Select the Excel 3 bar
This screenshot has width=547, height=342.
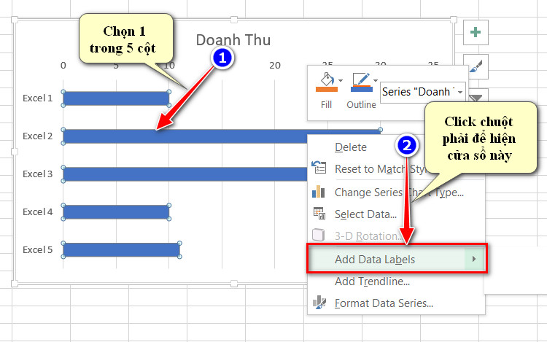185,174
